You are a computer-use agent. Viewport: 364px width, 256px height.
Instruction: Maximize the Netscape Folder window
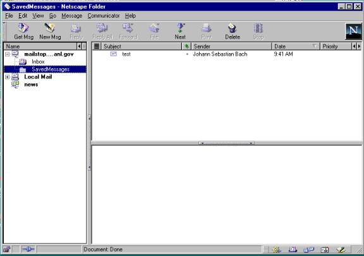point(349,6)
